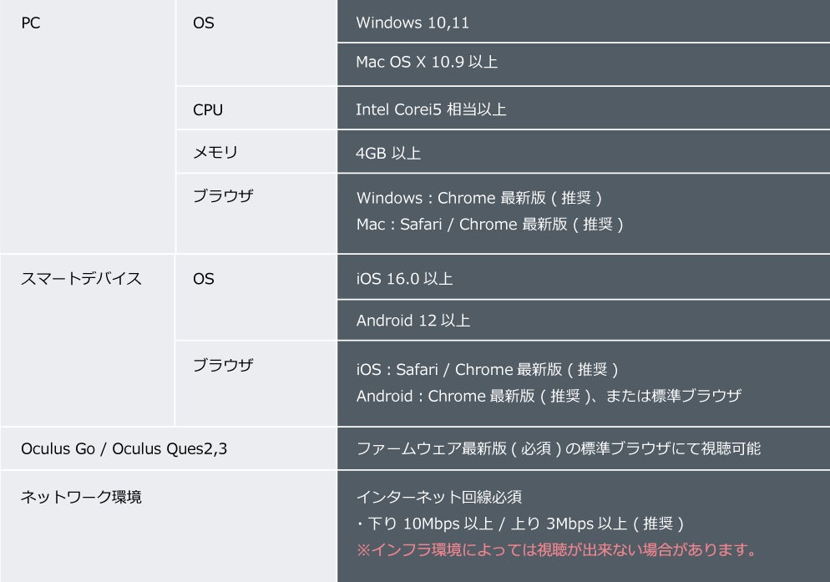This screenshot has height=582, width=830.
Task: Click the ネットワーク環境 label
Action: tap(81, 497)
